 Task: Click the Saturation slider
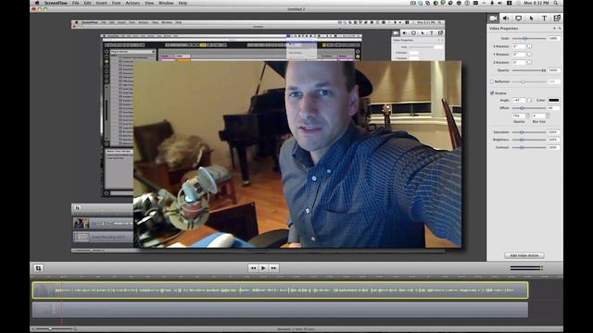[529, 132]
